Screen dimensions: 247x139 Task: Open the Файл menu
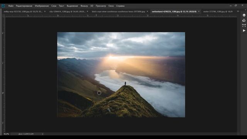tap(11, 6)
